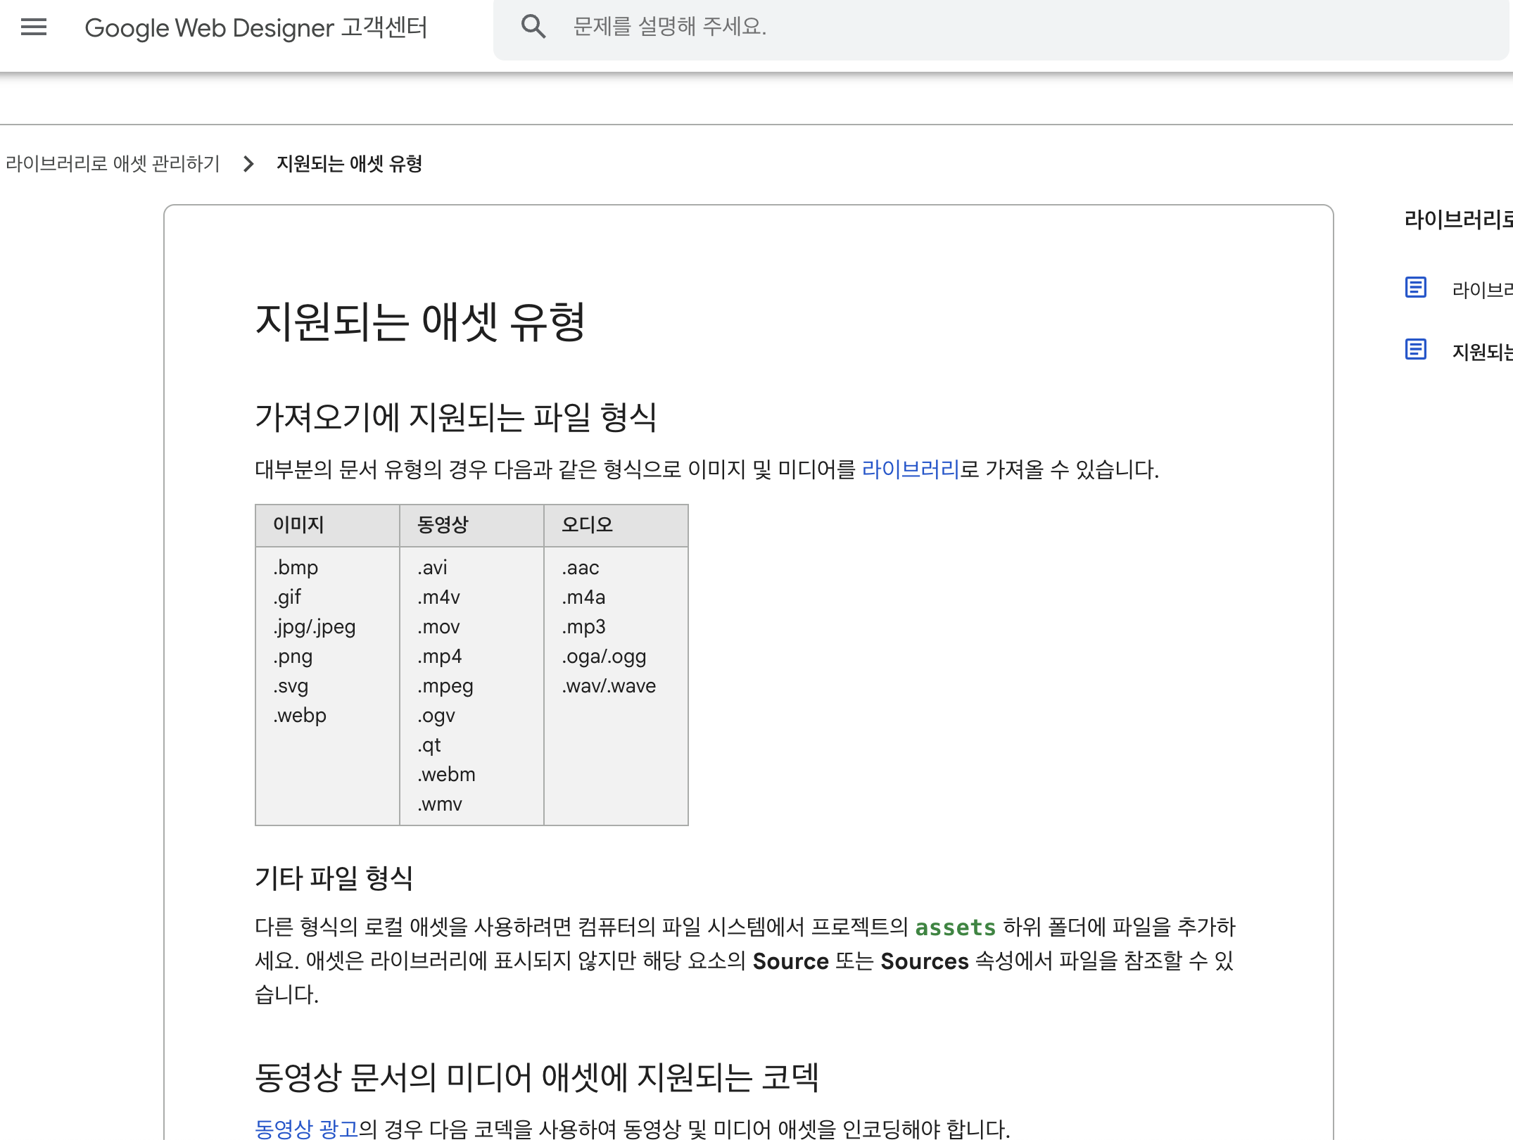
Task: Go to 라이브러리로 애셋 관리하기 breadcrumb
Action: click(x=113, y=164)
